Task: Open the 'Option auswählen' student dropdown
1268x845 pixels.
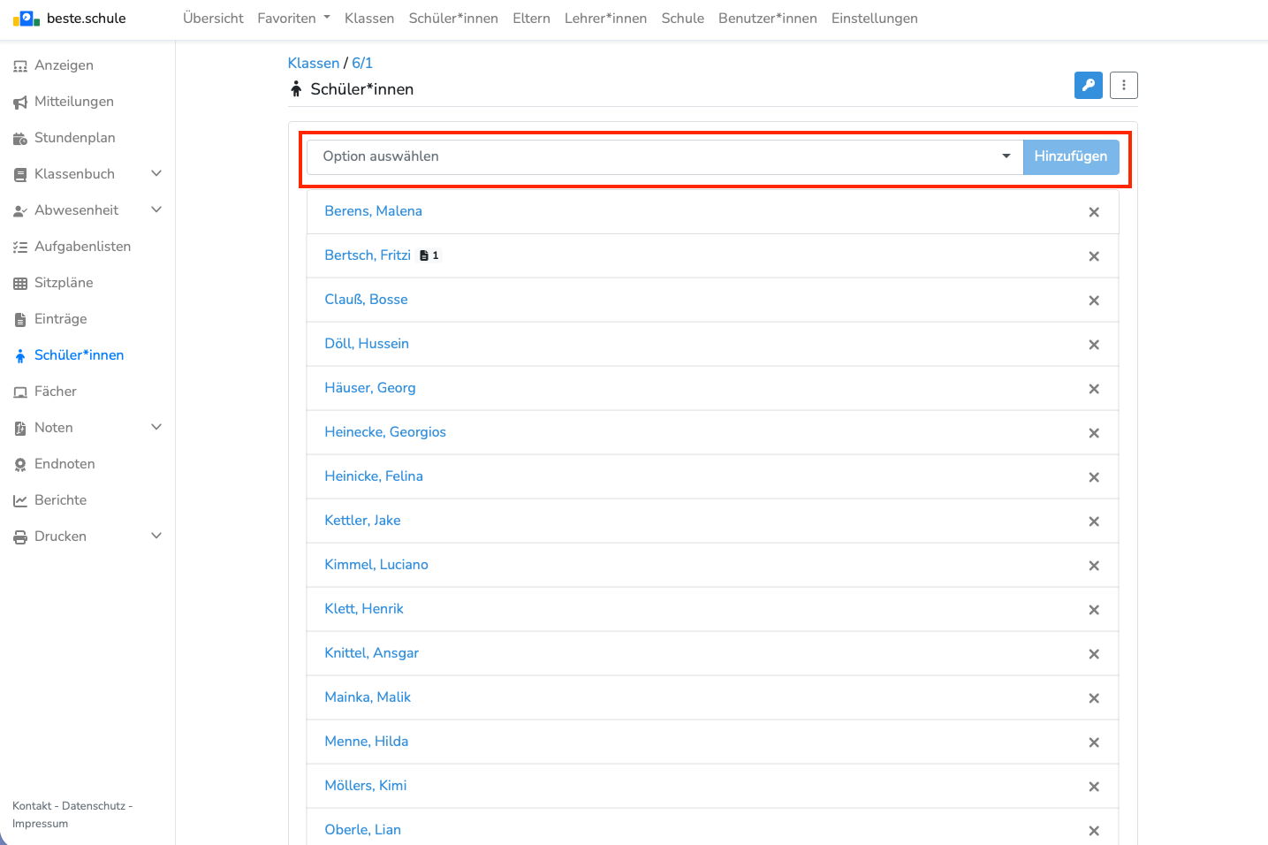Action: [664, 157]
